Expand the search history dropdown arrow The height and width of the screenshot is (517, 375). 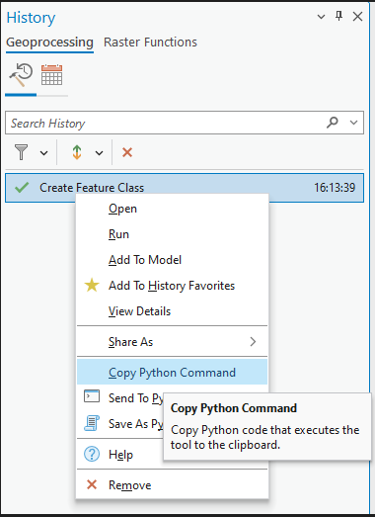(x=354, y=123)
